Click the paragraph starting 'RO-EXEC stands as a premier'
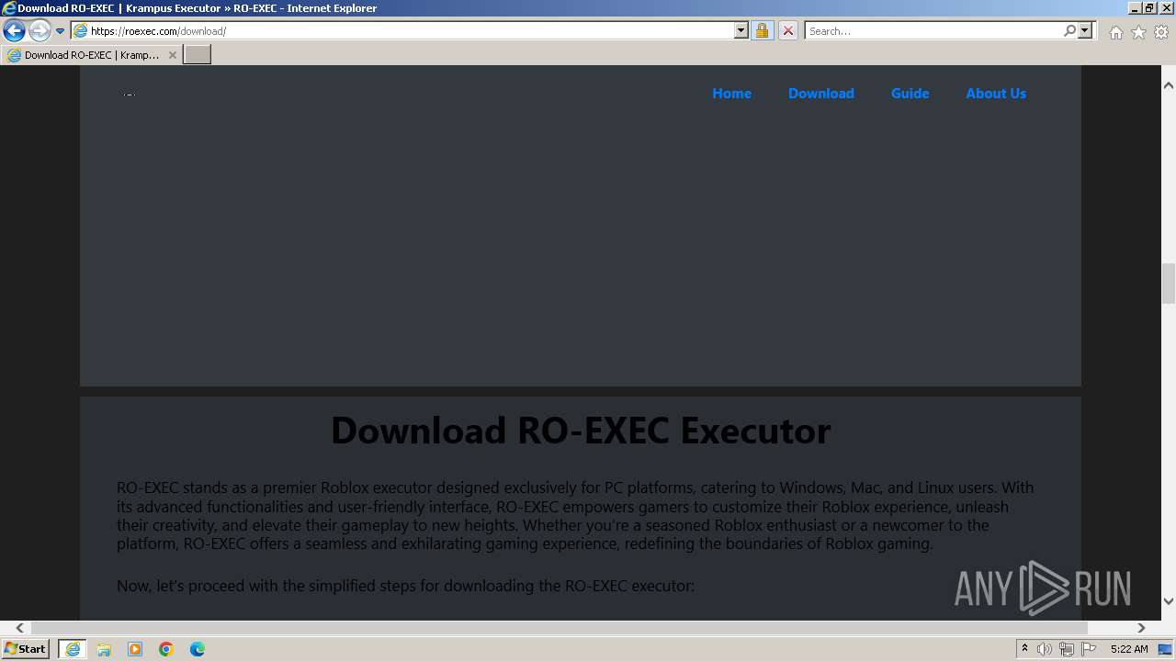 [x=575, y=516]
